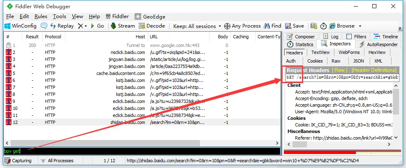Click the [Raw] link in Request Headers
Screen dimensions: 406x168
(340, 70)
